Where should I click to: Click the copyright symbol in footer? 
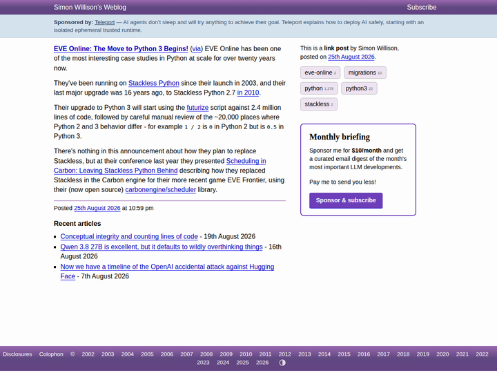[72, 354]
